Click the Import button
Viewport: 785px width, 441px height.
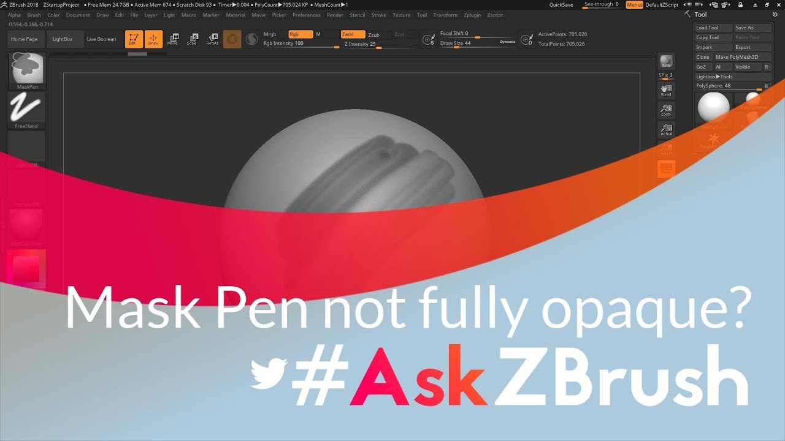tap(714, 47)
